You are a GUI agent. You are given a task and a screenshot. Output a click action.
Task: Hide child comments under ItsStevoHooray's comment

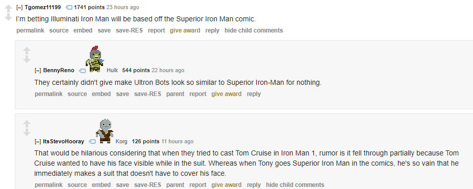tap(295, 185)
